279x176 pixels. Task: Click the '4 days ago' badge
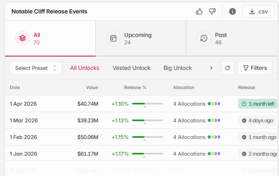point(257,120)
